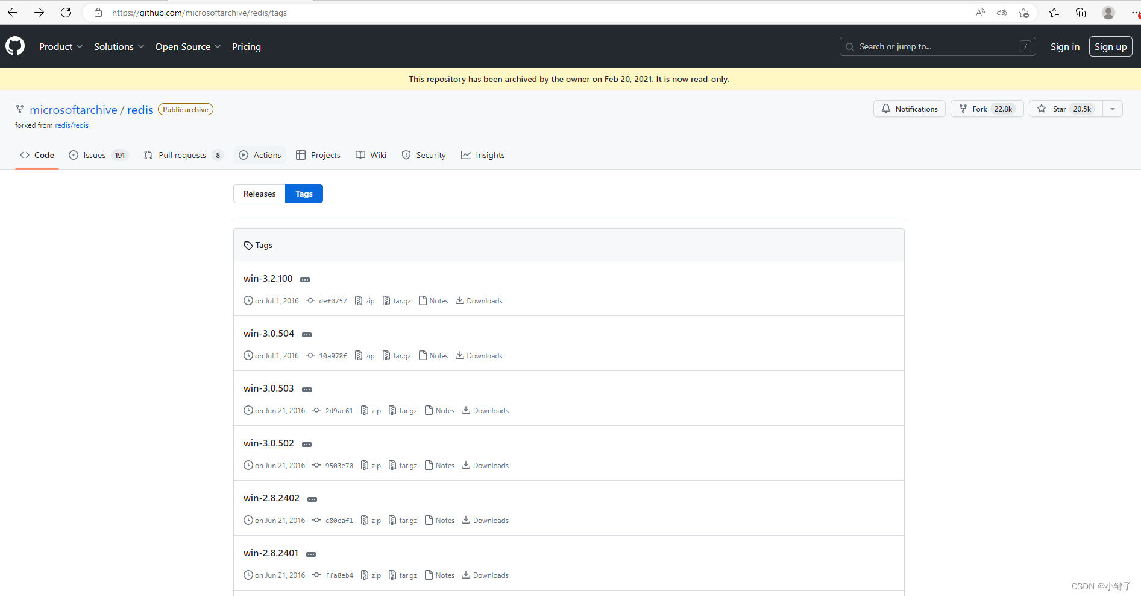Download zip for win-3.0.504
The image size is (1141, 596).
coord(365,356)
